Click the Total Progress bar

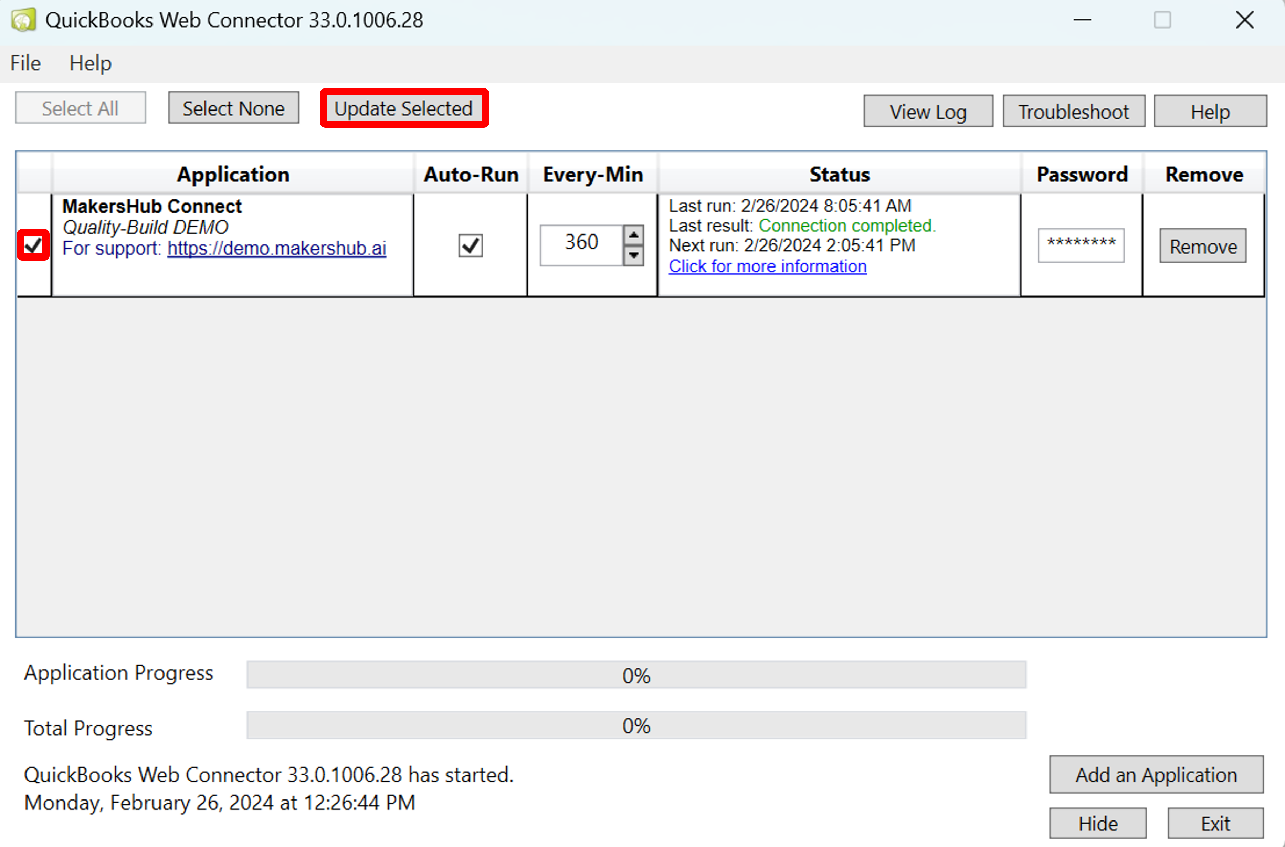pos(636,725)
